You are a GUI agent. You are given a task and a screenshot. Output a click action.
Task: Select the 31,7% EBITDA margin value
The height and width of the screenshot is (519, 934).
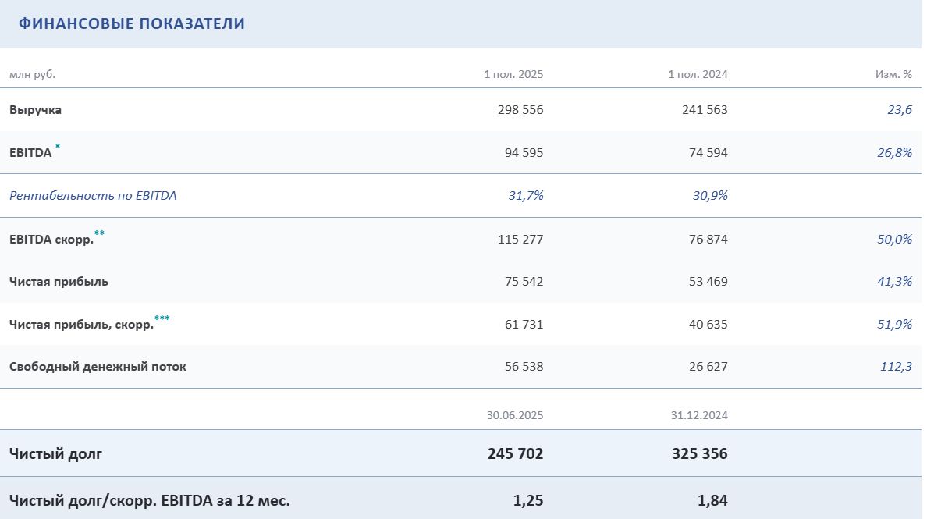tap(526, 196)
